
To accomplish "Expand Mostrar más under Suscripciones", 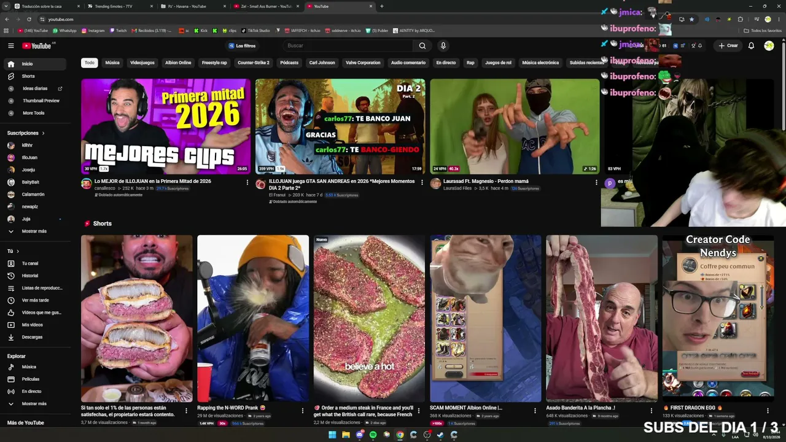I will click(33, 231).
